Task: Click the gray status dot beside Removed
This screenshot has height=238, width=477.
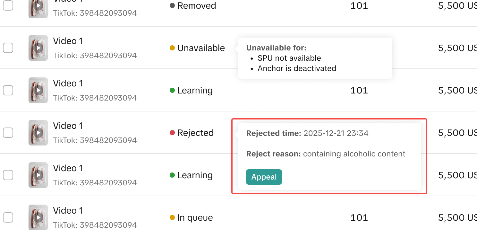Action: coord(172,5)
